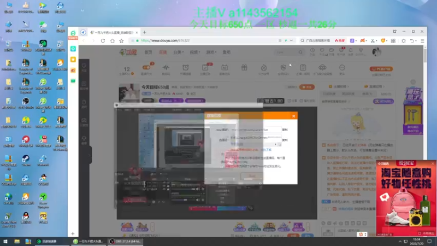Screen dimensions: 437x246
Task: Expand the 游戏 navigation dropdown
Action: [x=211, y=52]
